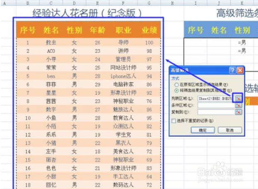Screen dimensions: 258x189
Task: Select column H header
Action: (x=172, y=3)
